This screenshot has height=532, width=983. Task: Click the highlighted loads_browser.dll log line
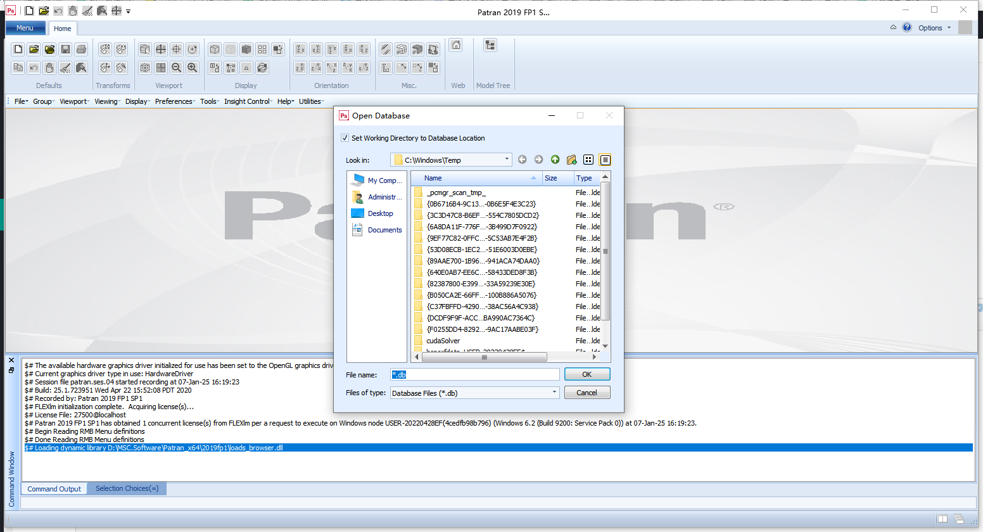click(x=498, y=448)
